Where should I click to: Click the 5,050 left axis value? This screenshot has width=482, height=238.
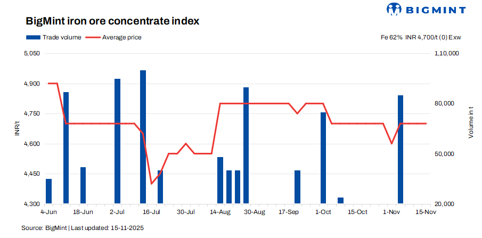pos(32,54)
